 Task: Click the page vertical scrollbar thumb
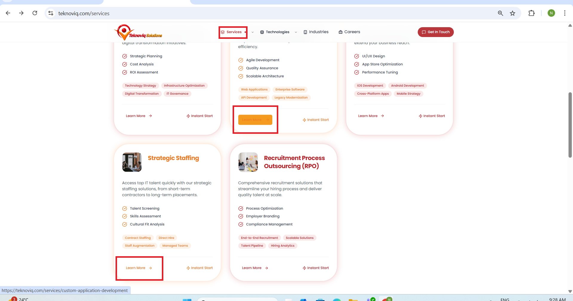point(570,125)
